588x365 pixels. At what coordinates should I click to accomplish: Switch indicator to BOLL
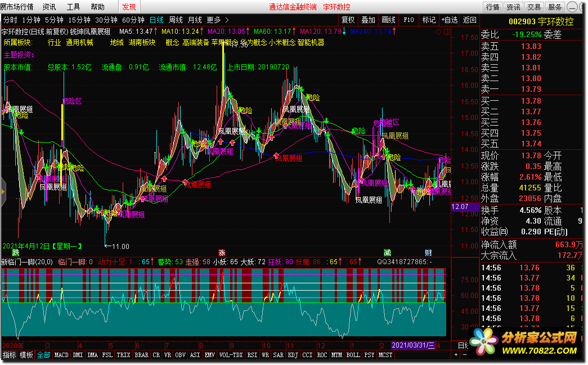click(x=353, y=355)
